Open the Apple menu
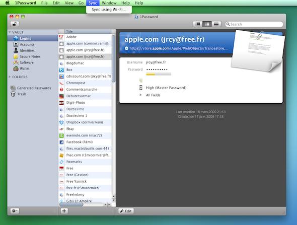 pos(8,3)
